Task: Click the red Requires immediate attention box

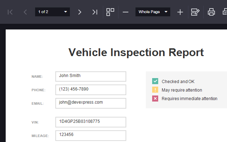Action: coord(155,98)
